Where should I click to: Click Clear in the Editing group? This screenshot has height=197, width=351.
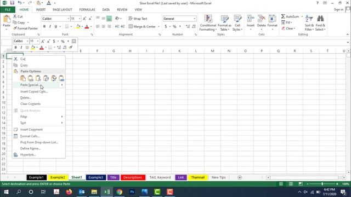pos(288,28)
